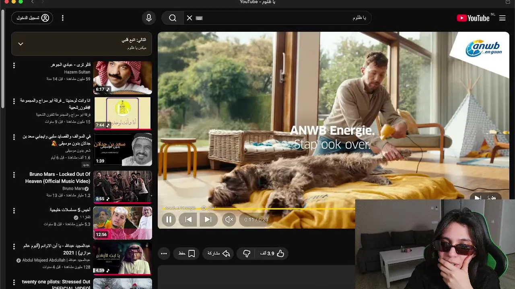The height and width of the screenshot is (289, 515).
Task: Click the ad info circle icon
Action: [204, 208]
